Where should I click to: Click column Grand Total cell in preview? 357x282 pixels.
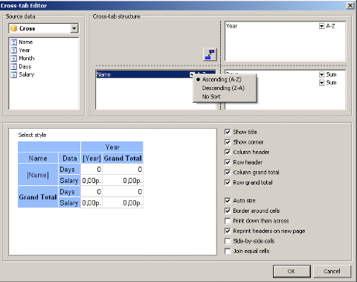click(x=123, y=158)
